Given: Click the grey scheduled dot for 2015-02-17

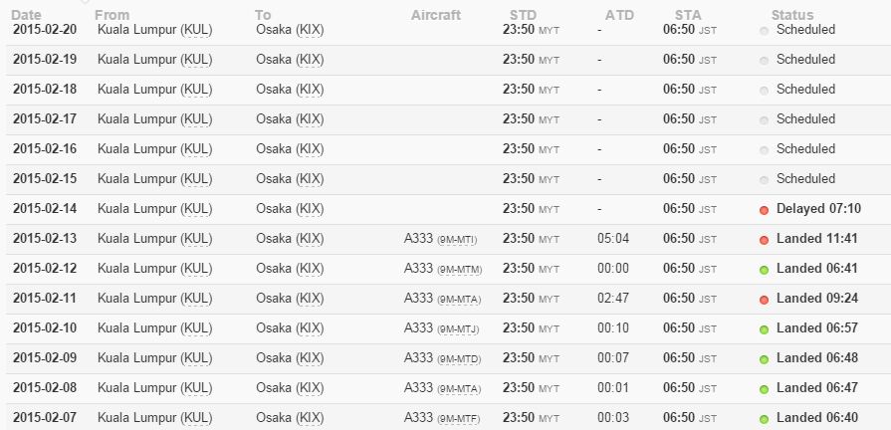Looking at the screenshot, I should point(764,120).
